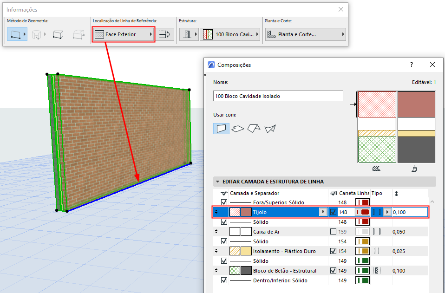Select the rectangle wall geometry method icon

click(x=58, y=34)
